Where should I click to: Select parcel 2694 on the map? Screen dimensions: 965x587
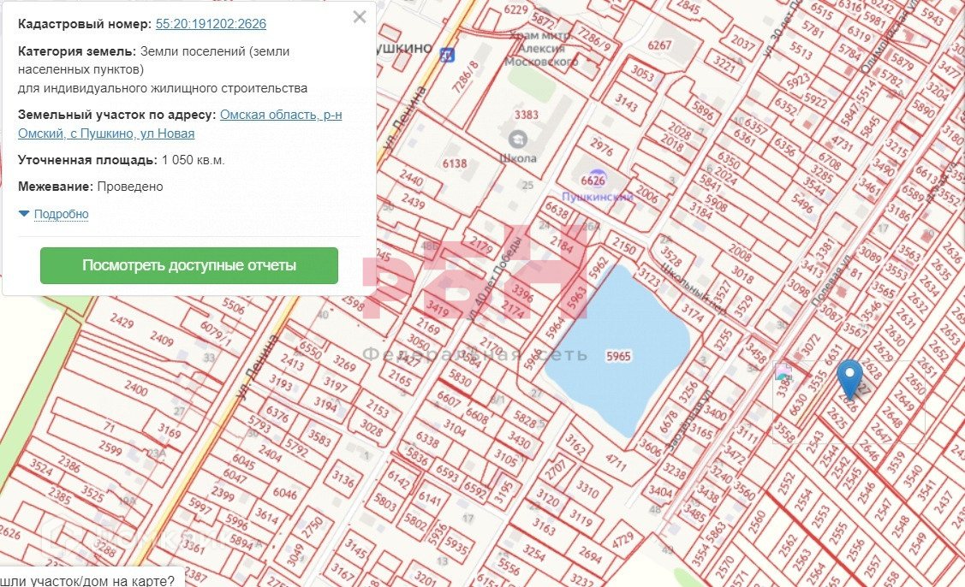click(x=590, y=554)
